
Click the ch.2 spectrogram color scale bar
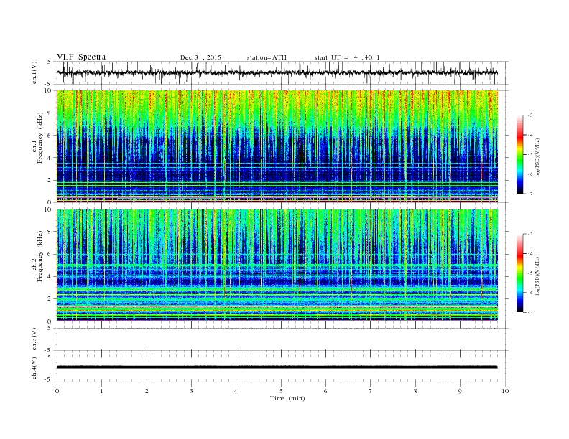[x=519, y=273]
